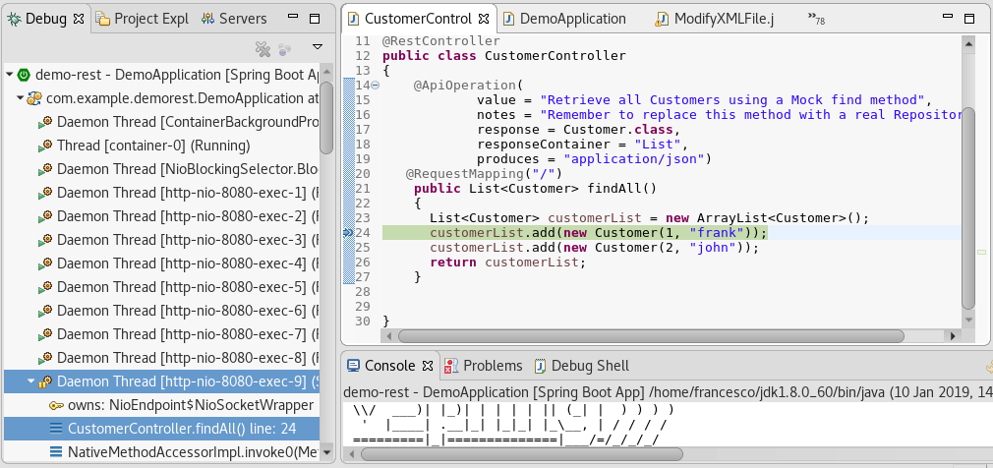Open the Debug view menu triangle
The height and width of the screenshot is (468, 993).
(318, 47)
